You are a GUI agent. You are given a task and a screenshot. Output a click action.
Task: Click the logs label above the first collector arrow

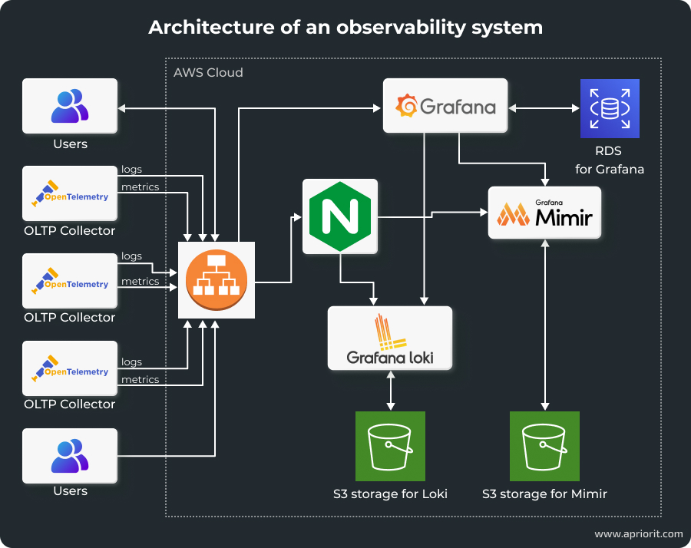pyautogui.click(x=131, y=169)
